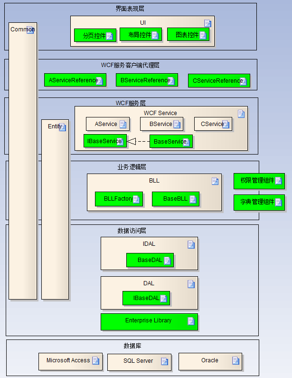Click the document icon on BaseDAL
This screenshot has width=292, height=378.
tap(167, 261)
